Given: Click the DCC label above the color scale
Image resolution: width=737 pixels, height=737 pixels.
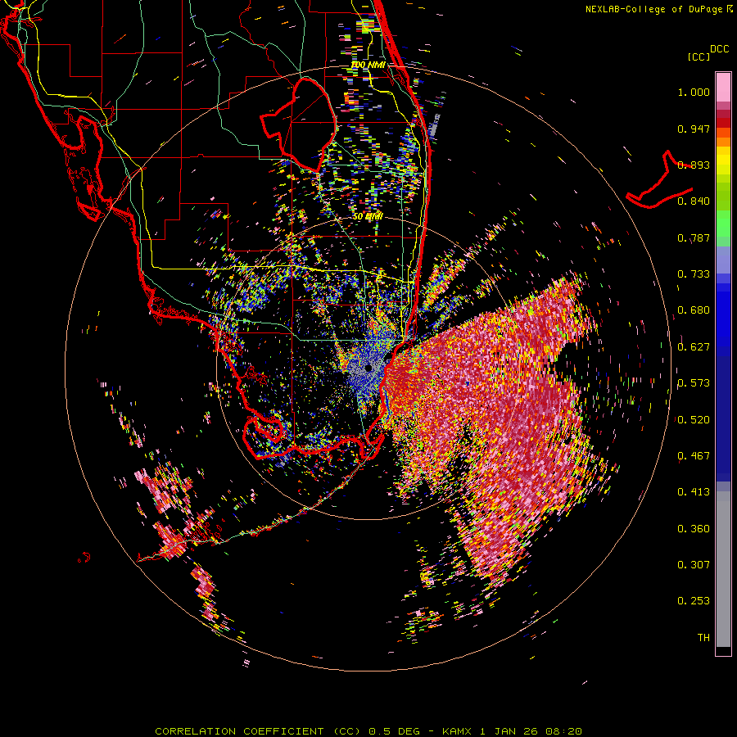Looking at the screenshot, I should [x=719, y=49].
